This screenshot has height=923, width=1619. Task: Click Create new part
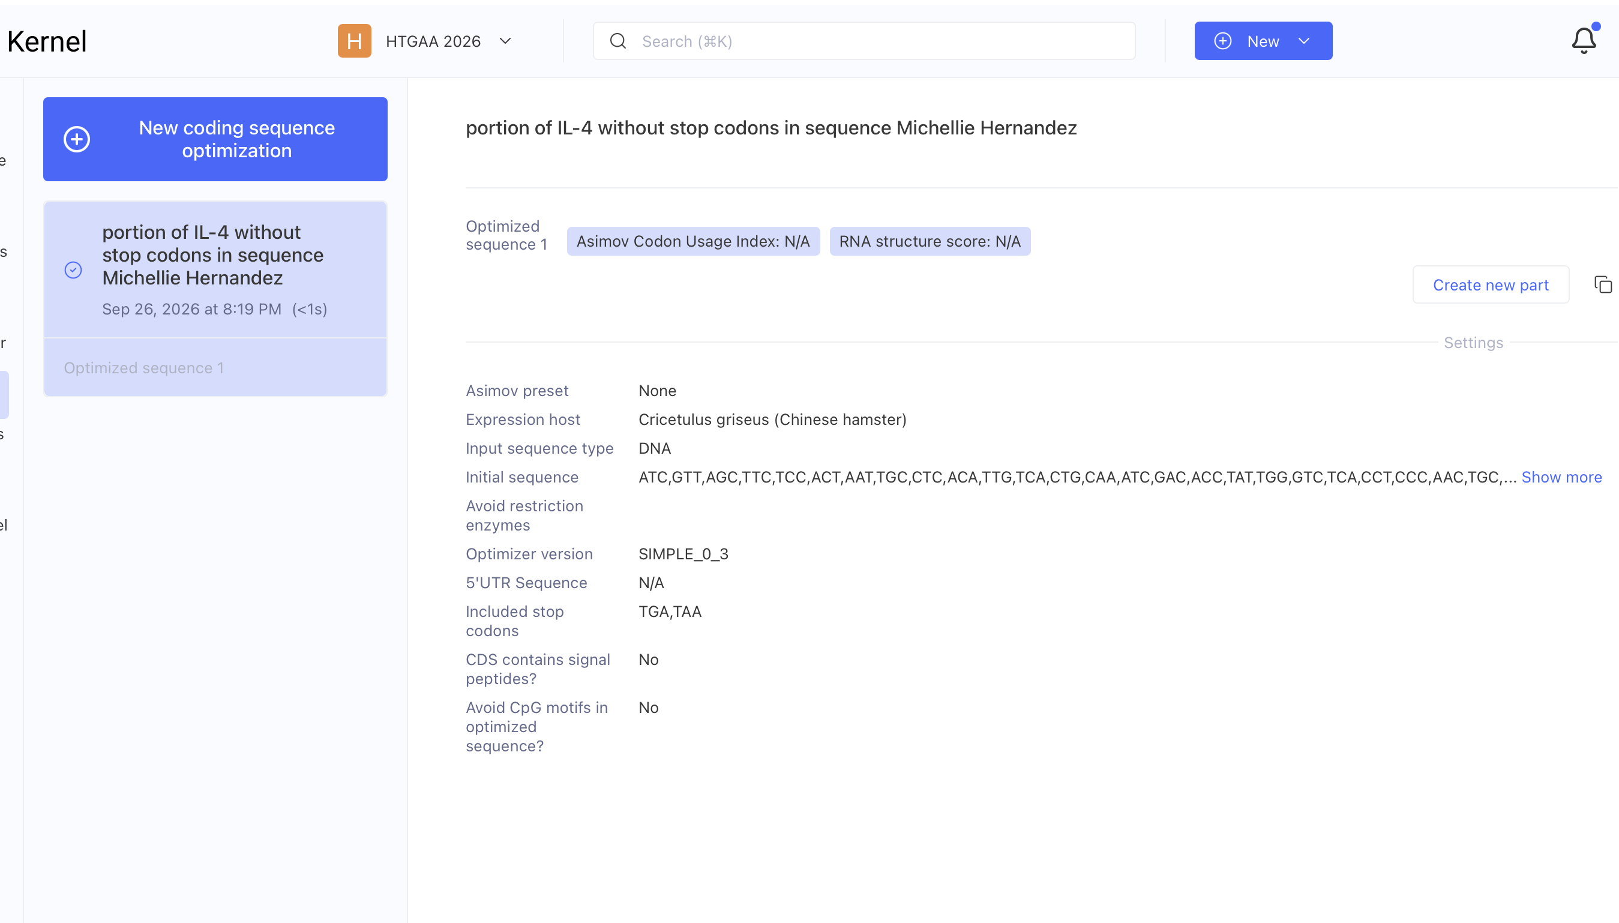point(1491,284)
